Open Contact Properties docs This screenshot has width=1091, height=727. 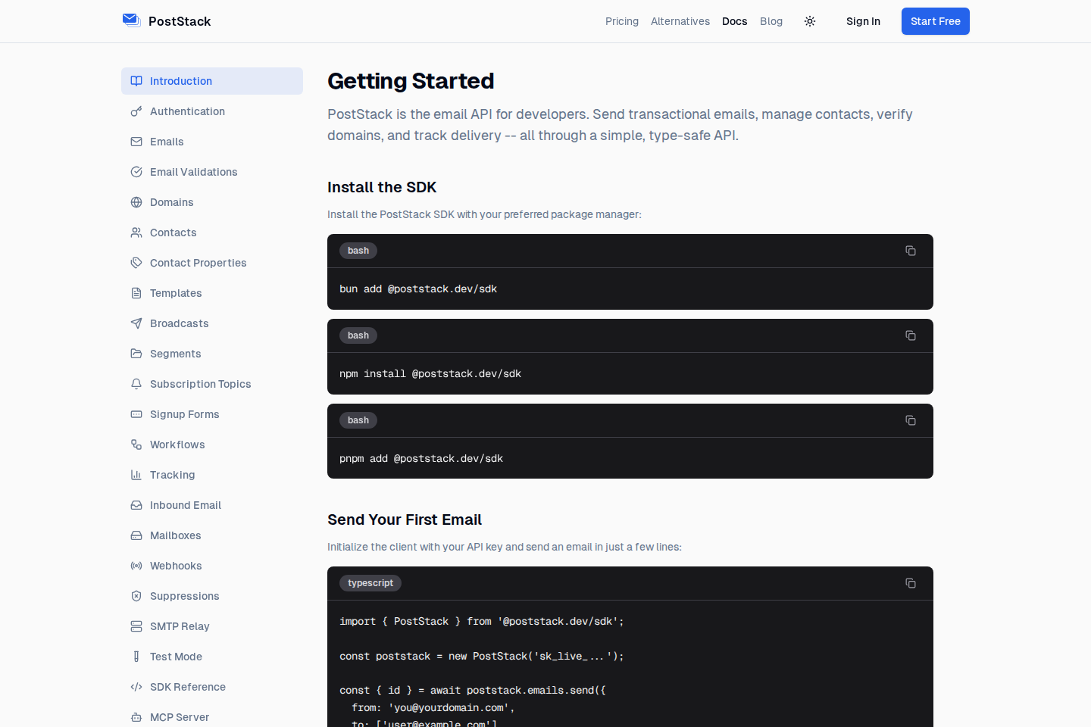[212, 263]
